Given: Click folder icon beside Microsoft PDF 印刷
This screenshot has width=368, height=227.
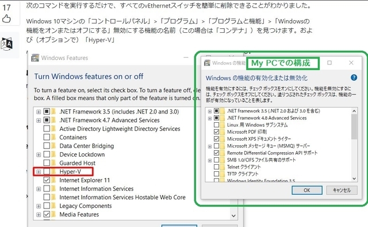Looking at the screenshot, I should tap(223, 132).
